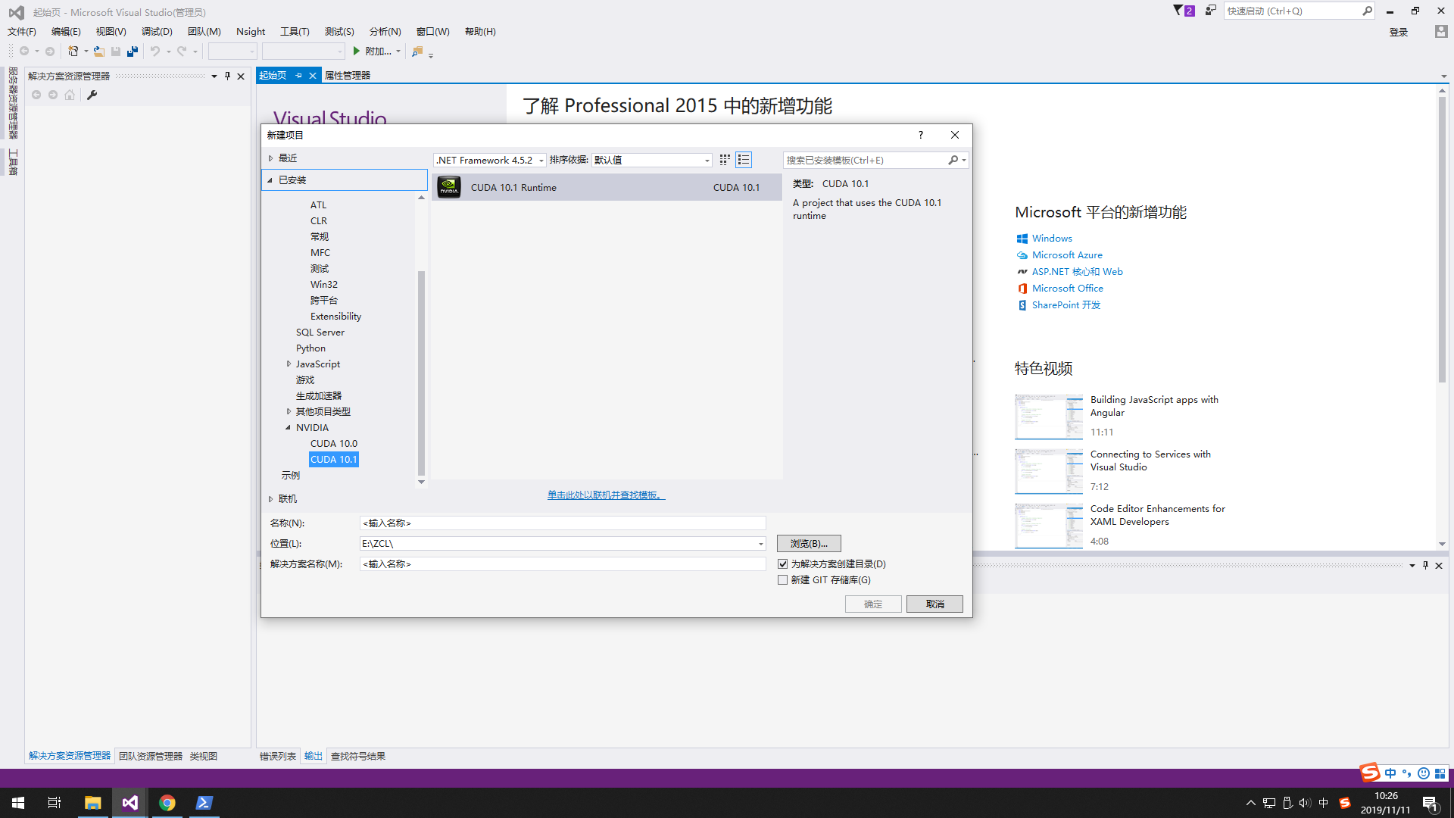This screenshot has height=818, width=1454.
Task: Enable the new GIT repository checkbox
Action: tap(783, 579)
